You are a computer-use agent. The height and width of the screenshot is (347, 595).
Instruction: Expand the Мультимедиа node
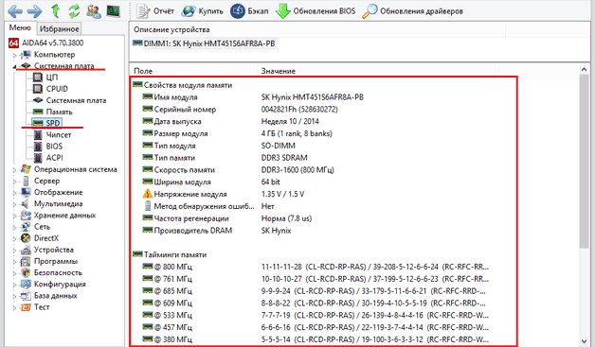(x=15, y=204)
